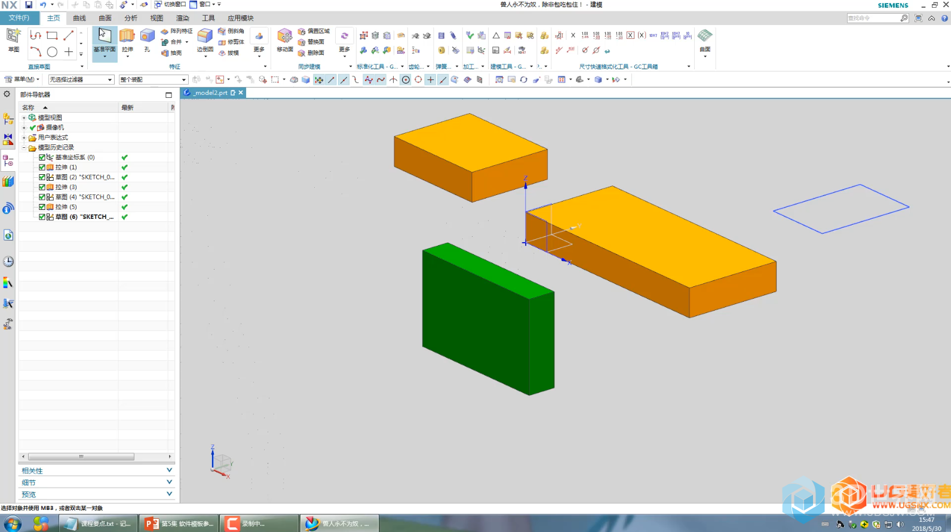Choose 替换面 replace face
This screenshot has height=532, width=951.
311,42
